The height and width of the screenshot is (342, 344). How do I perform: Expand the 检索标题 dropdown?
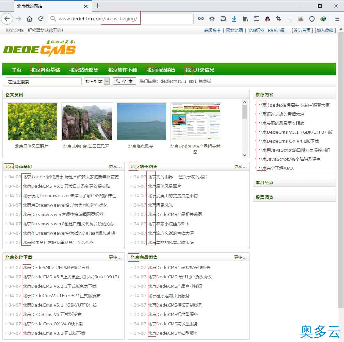click(97, 81)
